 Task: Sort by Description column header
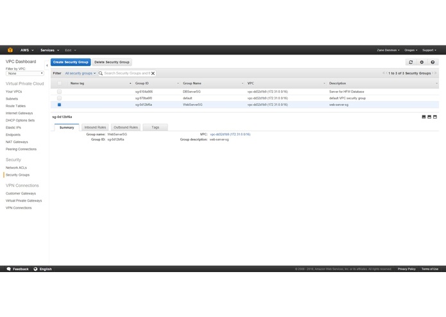383,83
